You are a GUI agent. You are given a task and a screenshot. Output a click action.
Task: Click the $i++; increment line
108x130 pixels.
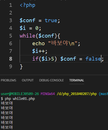40,51
